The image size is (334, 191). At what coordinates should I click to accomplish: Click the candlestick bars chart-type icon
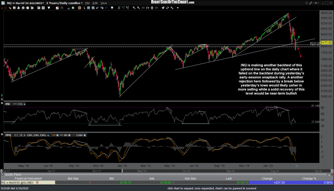pyautogui.click(x=62, y=8)
